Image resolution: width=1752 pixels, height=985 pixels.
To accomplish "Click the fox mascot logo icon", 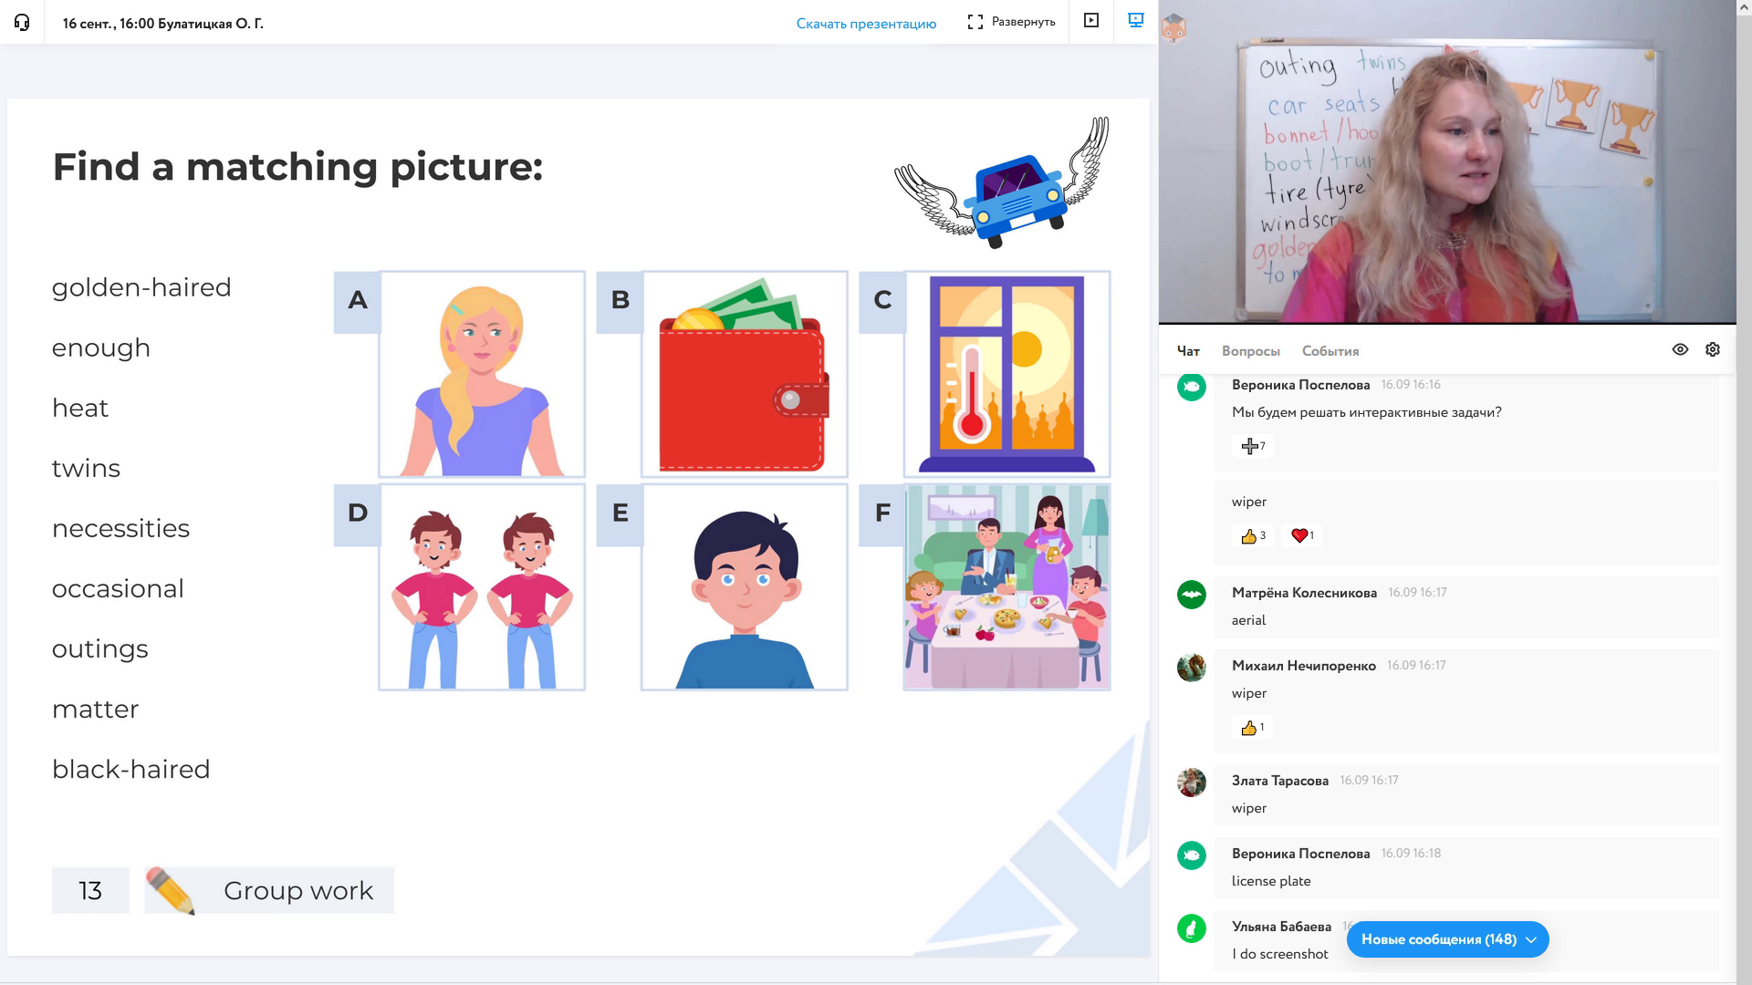I will (x=1173, y=29).
